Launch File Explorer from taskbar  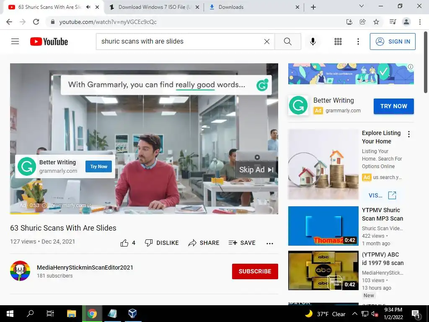click(x=71, y=314)
